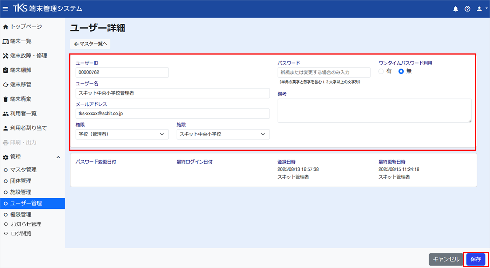Open the 権限 dropdown
Viewport: 490px width, 268px height.
click(x=122, y=134)
